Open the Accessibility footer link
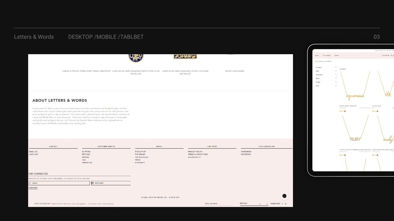Image resolution: width=394 pixels, height=221 pixels. point(194,157)
